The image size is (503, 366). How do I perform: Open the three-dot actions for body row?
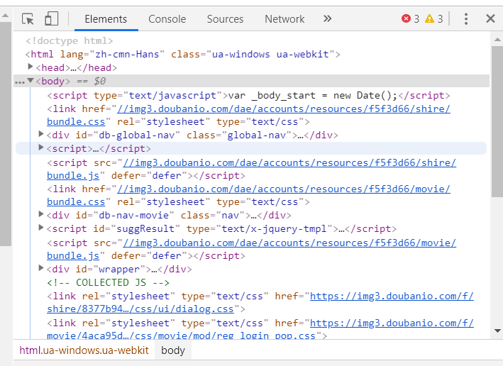point(20,82)
